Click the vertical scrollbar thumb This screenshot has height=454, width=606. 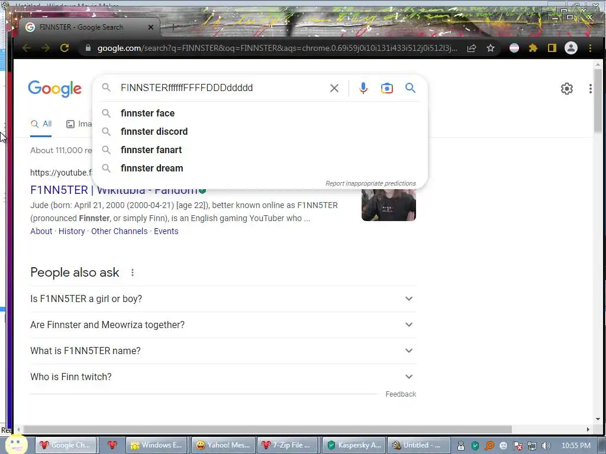click(598, 100)
